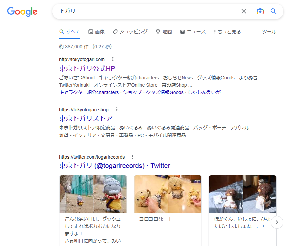
Task: Open the 東京トガリストア result
Action: click(x=86, y=118)
